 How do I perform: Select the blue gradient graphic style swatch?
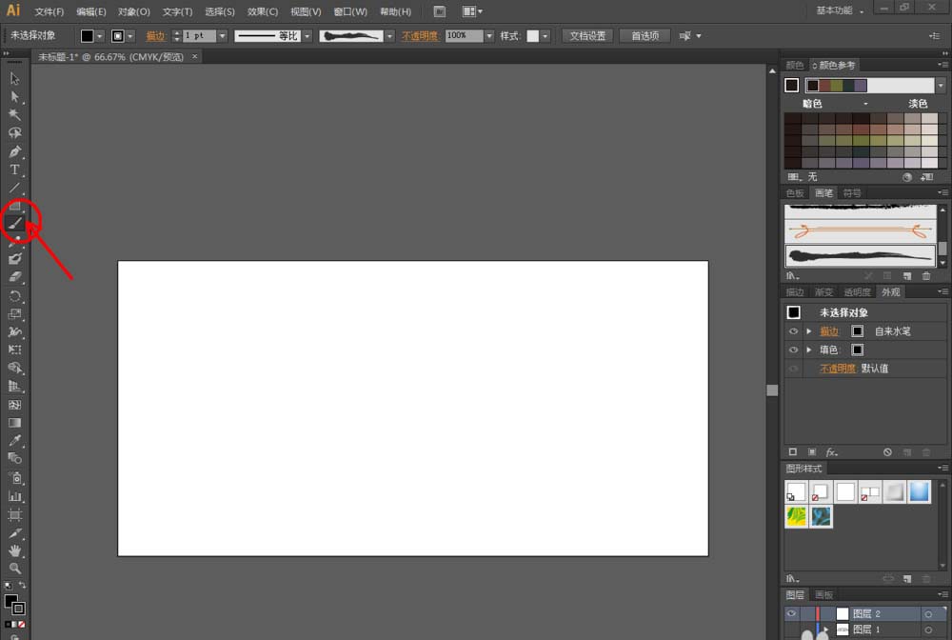[x=920, y=491]
